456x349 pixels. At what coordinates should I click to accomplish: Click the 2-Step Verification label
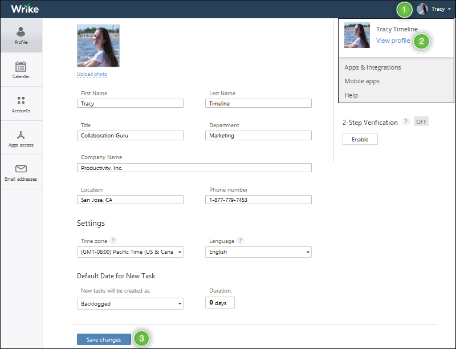coord(370,123)
